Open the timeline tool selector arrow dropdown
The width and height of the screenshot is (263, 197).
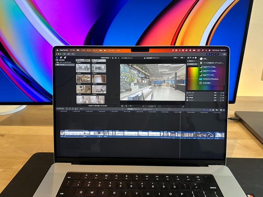coord(81,109)
